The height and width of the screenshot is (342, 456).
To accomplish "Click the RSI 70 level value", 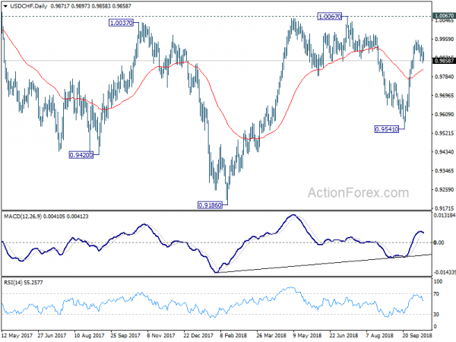I will (436, 294).
